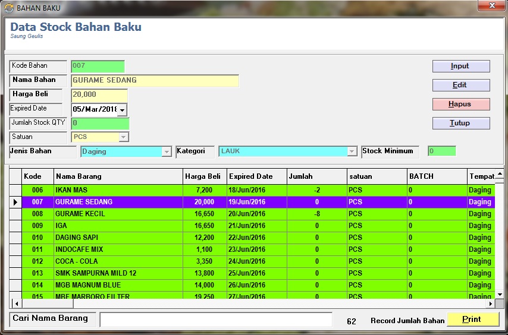This screenshot has height=335, width=508.
Task: Click the 20/Jun/2016 expired date cell
Action: pos(257,214)
